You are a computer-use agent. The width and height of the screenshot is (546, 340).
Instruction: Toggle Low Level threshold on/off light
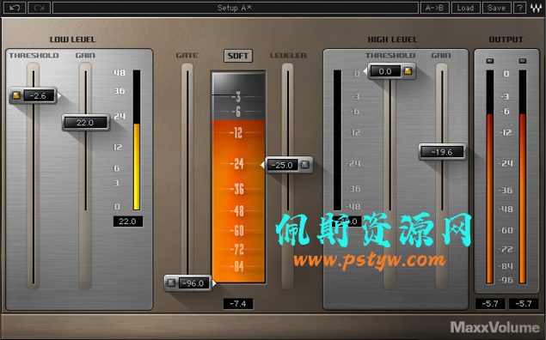click(16, 95)
